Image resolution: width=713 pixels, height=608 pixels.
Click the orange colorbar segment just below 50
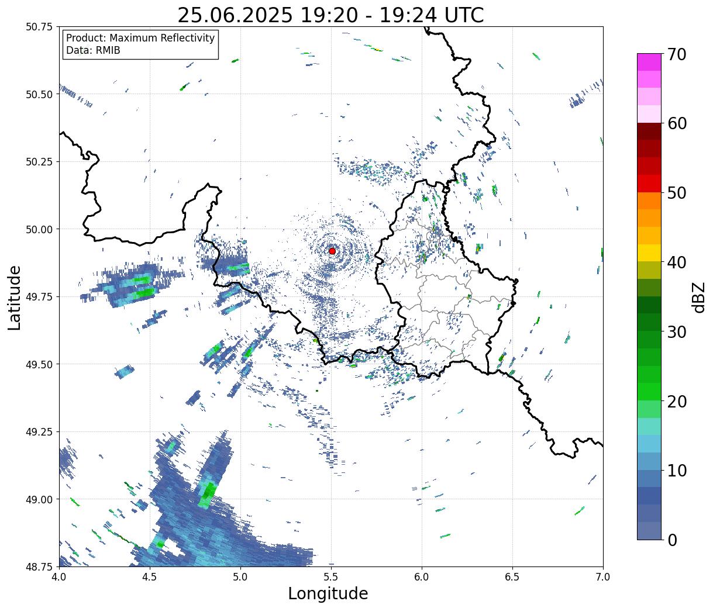tap(649, 201)
